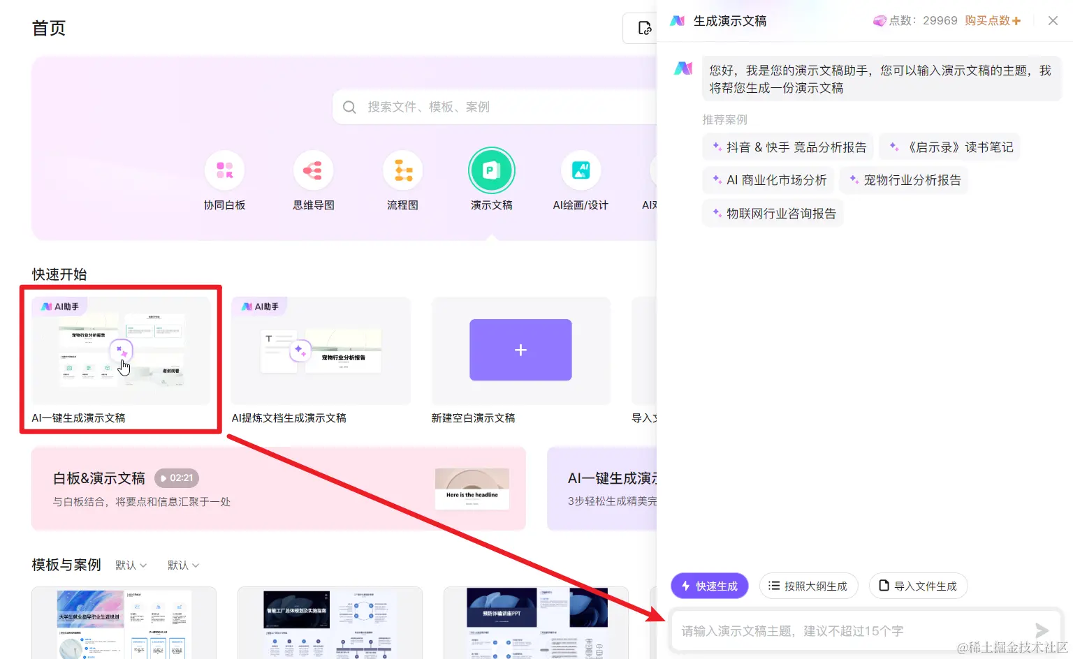Click the 快速生成 button
1073x659 pixels.
(709, 586)
